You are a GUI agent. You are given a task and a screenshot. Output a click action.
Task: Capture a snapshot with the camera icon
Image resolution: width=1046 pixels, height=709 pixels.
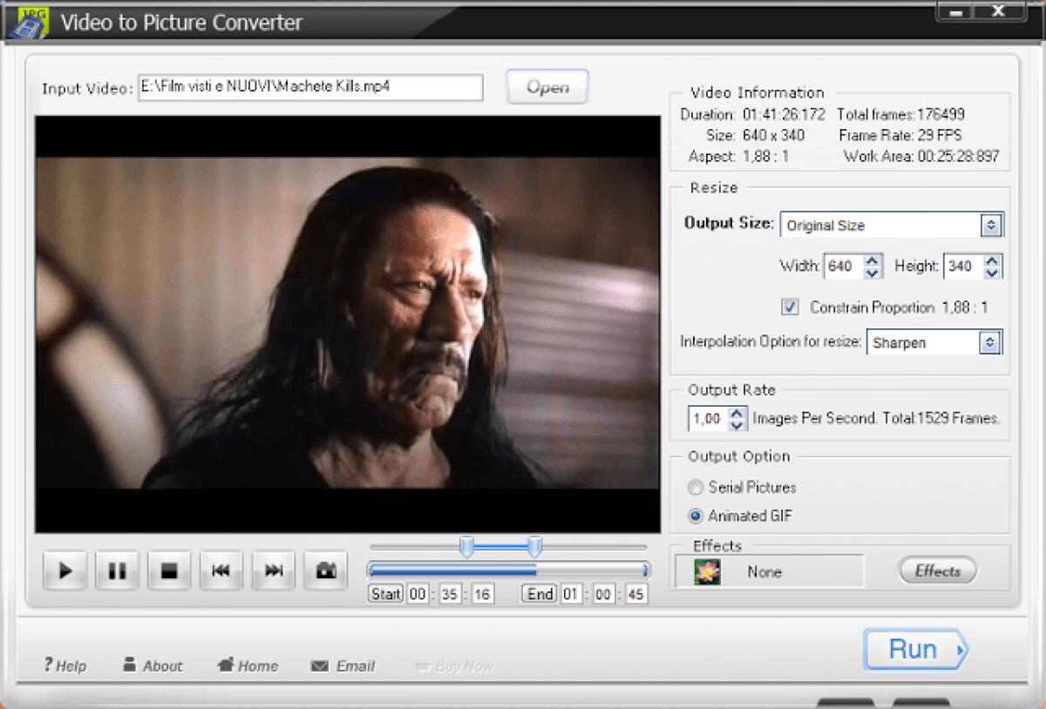point(325,571)
